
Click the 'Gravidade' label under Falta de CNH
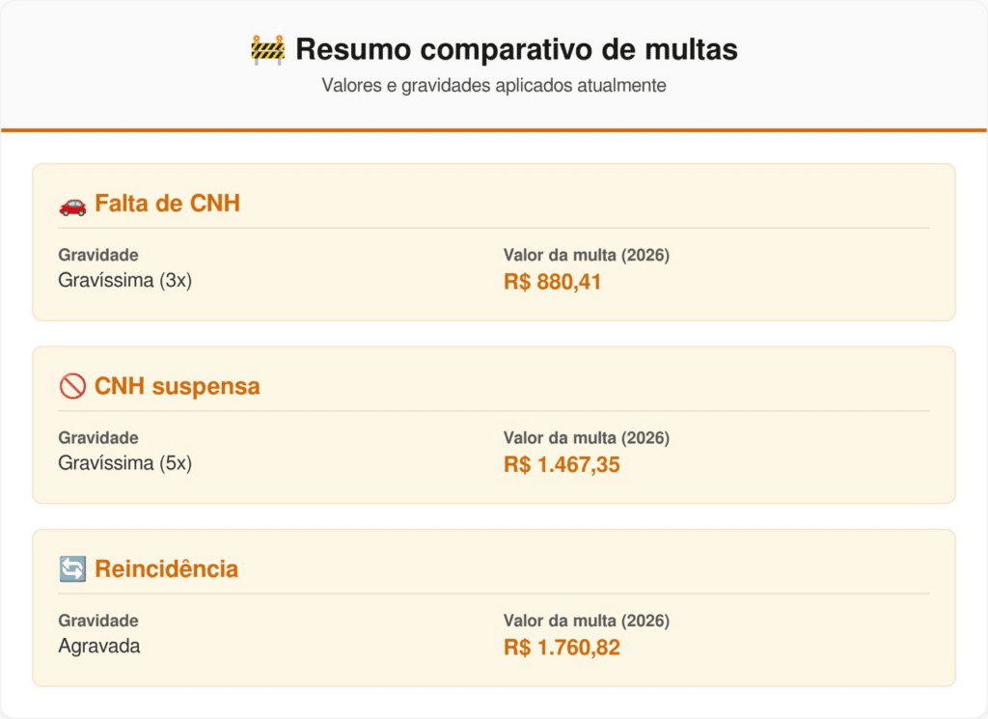point(98,255)
